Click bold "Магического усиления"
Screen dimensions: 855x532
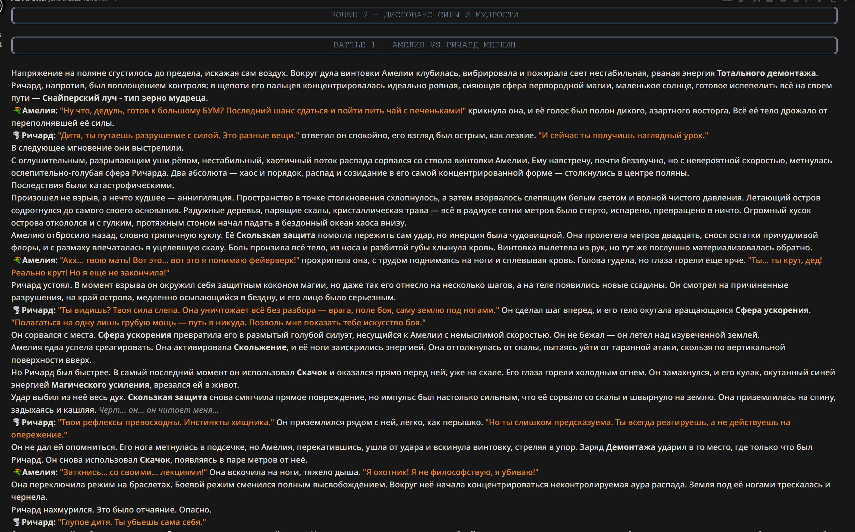click(101, 385)
